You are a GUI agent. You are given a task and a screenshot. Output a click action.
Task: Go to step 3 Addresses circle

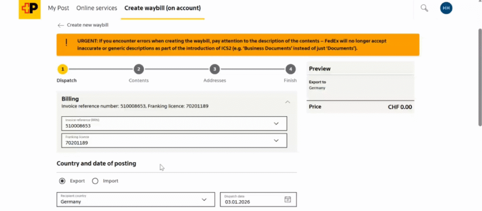(x=215, y=69)
